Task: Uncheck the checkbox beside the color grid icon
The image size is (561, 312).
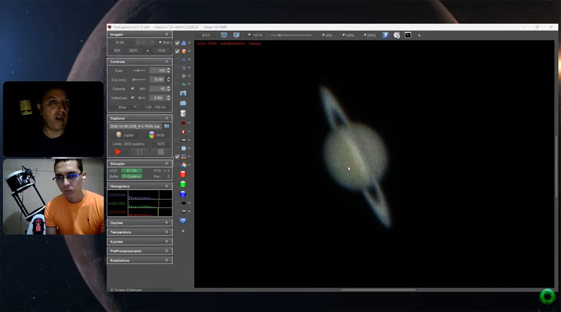Action: pos(177,156)
